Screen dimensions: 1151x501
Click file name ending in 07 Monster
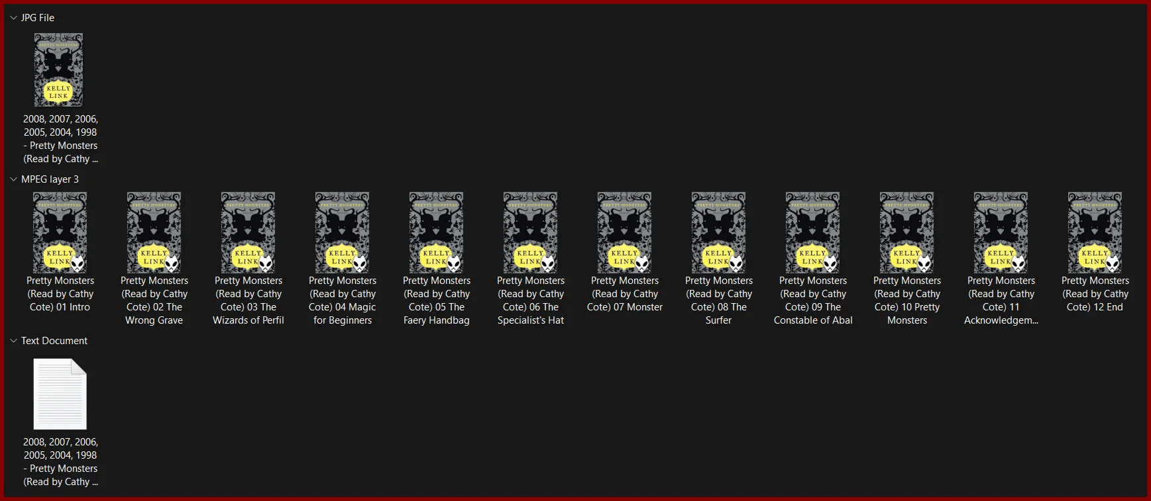click(625, 294)
